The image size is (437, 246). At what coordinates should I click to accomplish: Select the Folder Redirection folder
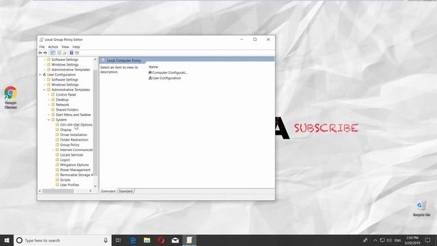click(x=72, y=140)
